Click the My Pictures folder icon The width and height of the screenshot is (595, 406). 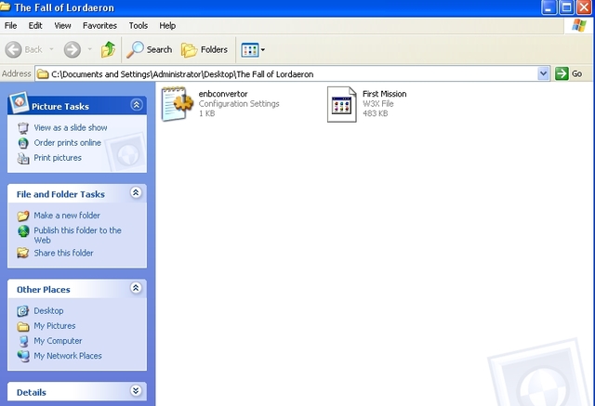23,326
